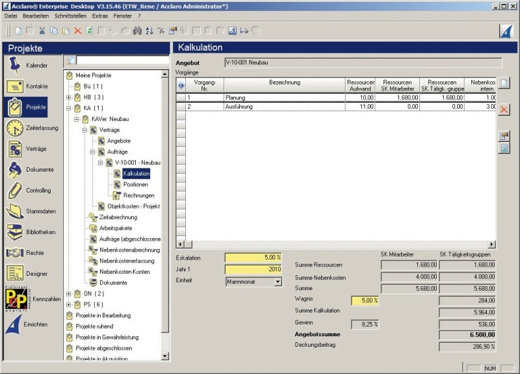The height and width of the screenshot is (374, 520).
Task: Click the Planung cell in row 1
Action: point(285,98)
